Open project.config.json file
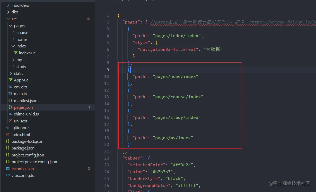Screen dimensions: 316x192 point(28,155)
